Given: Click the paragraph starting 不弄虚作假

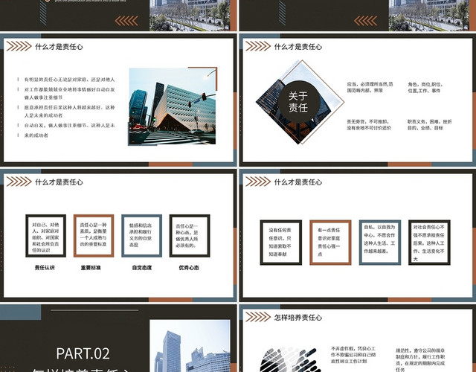Looking at the screenshot, I should [354, 355].
